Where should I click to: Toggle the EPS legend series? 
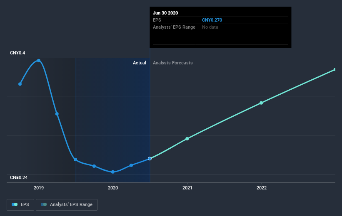point(20,205)
